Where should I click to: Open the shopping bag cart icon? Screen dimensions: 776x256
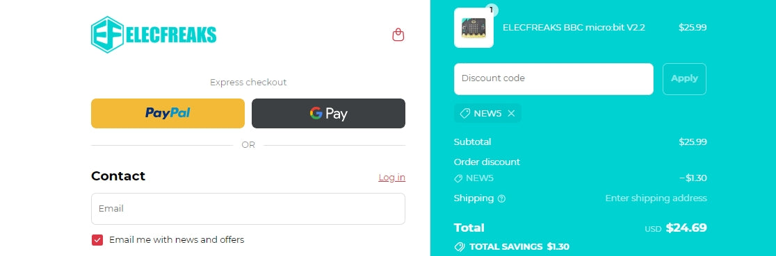point(398,35)
